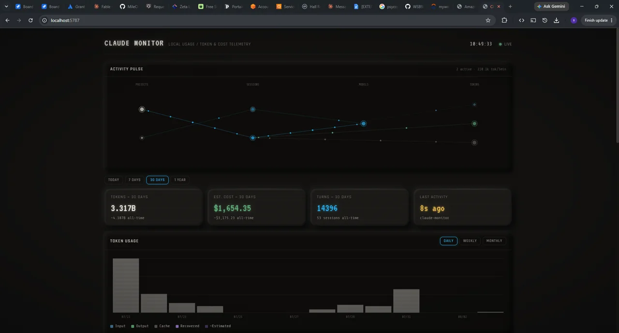Click the upper node under SESSIONS
This screenshot has height=333, width=619.
252,109
